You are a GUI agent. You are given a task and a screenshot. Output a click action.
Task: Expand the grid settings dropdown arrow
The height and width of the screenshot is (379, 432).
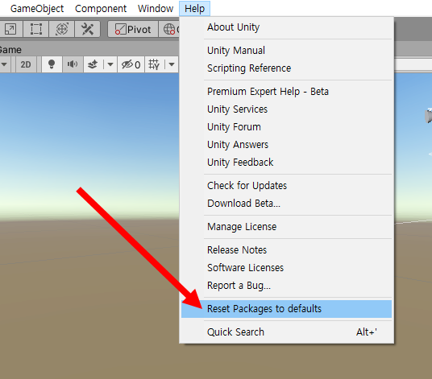pos(172,64)
